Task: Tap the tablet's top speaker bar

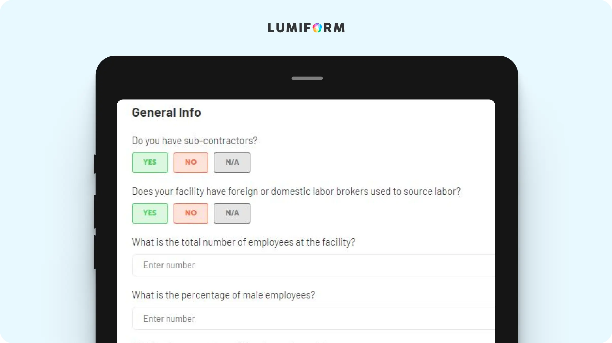Action: pos(307,78)
